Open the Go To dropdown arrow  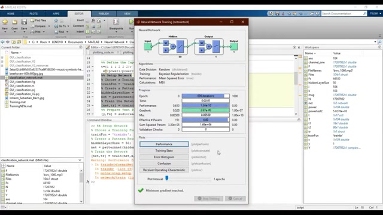(x=68, y=26)
